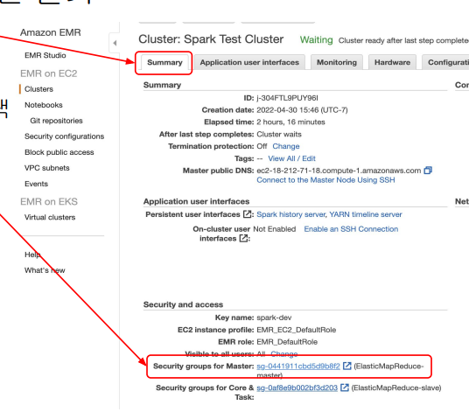Click Connect to the Master Node Using SSH
Image resolution: width=476 pixels, height=412 pixels.
point(325,180)
